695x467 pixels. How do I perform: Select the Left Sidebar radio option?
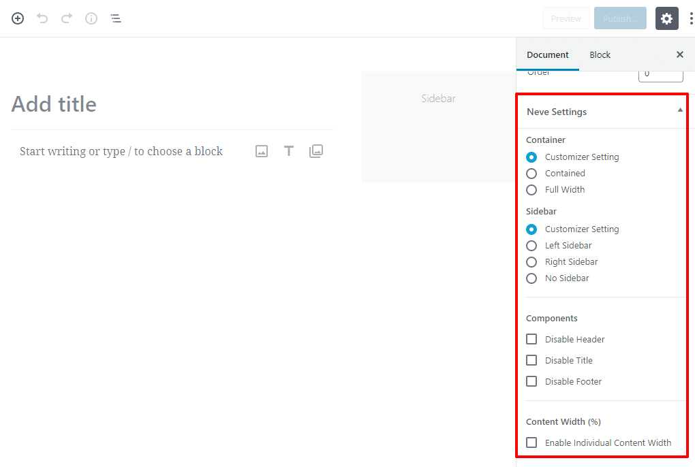click(531, 246)
